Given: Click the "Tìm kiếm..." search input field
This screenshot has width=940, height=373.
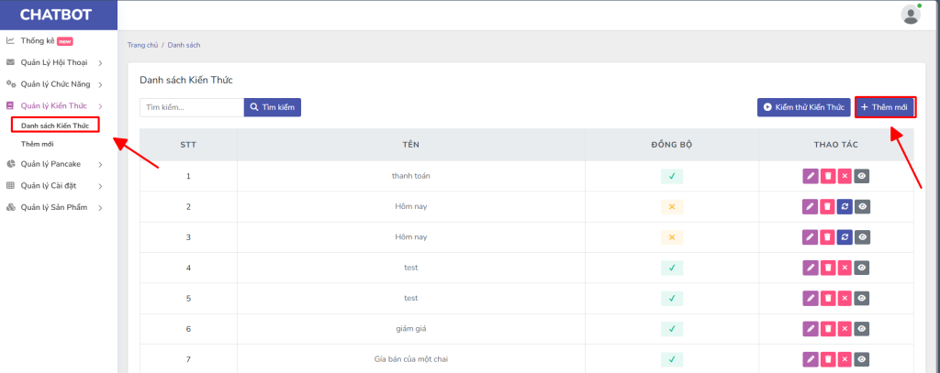Looking at the screenshot, I should coord(191,107).
